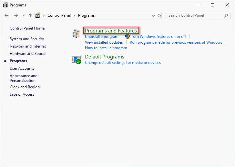Open Clock and Region category

click(25, 87)
